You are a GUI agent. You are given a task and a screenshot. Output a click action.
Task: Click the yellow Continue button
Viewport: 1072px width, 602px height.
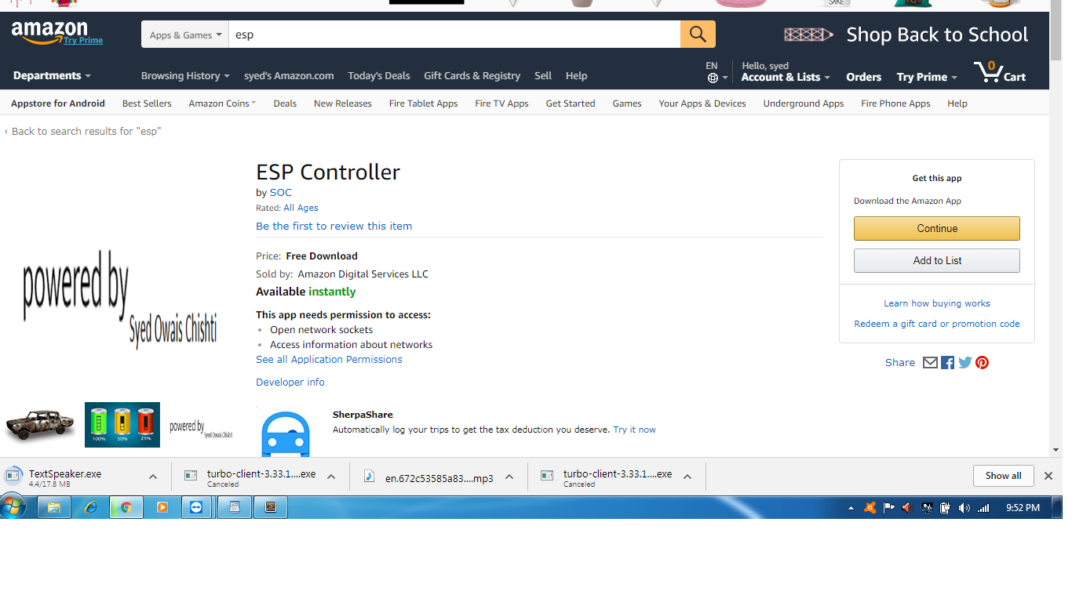coord(937,228)
